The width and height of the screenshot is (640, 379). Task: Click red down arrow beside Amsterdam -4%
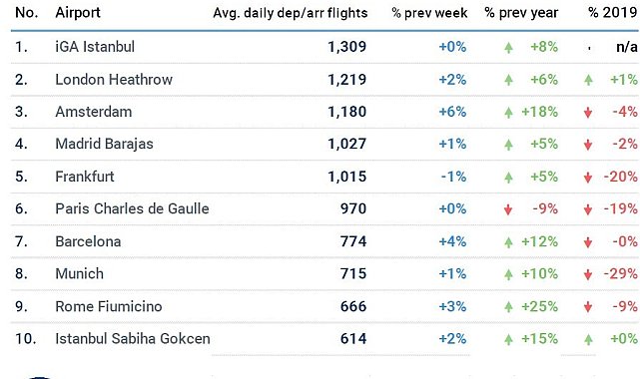[x=588, y=113]
